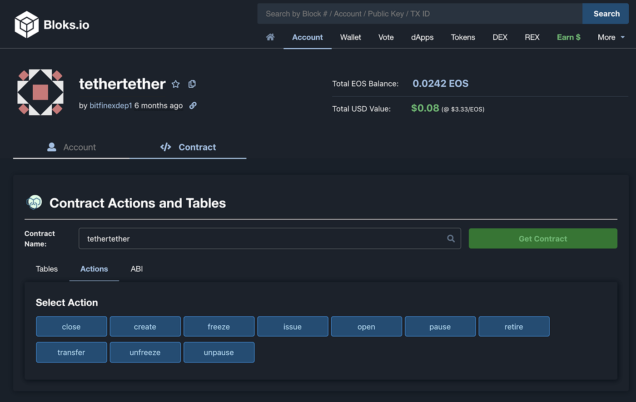
Task: Click the top Search button
Action: [x=606, y=14]
